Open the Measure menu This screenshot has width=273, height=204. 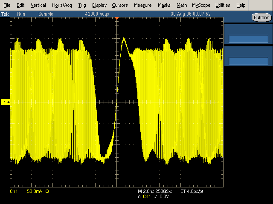pyautogui.click(x=142, y=5)
